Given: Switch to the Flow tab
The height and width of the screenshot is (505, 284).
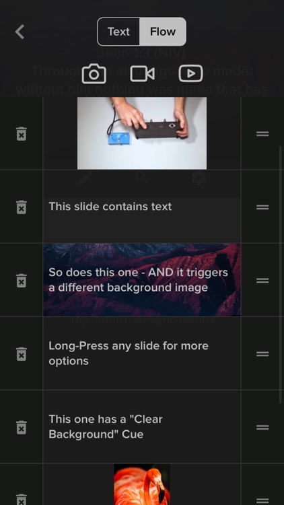Looking at the screenshot, I should point(163,32).
